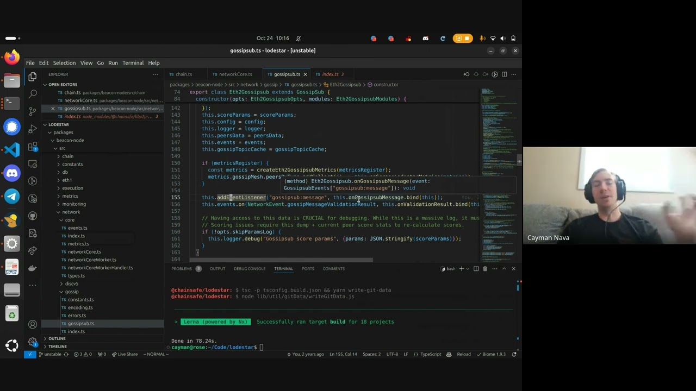Open Explorer views and more actions menu
Screen dimensions: 696x391
click(x=156, y=74)
